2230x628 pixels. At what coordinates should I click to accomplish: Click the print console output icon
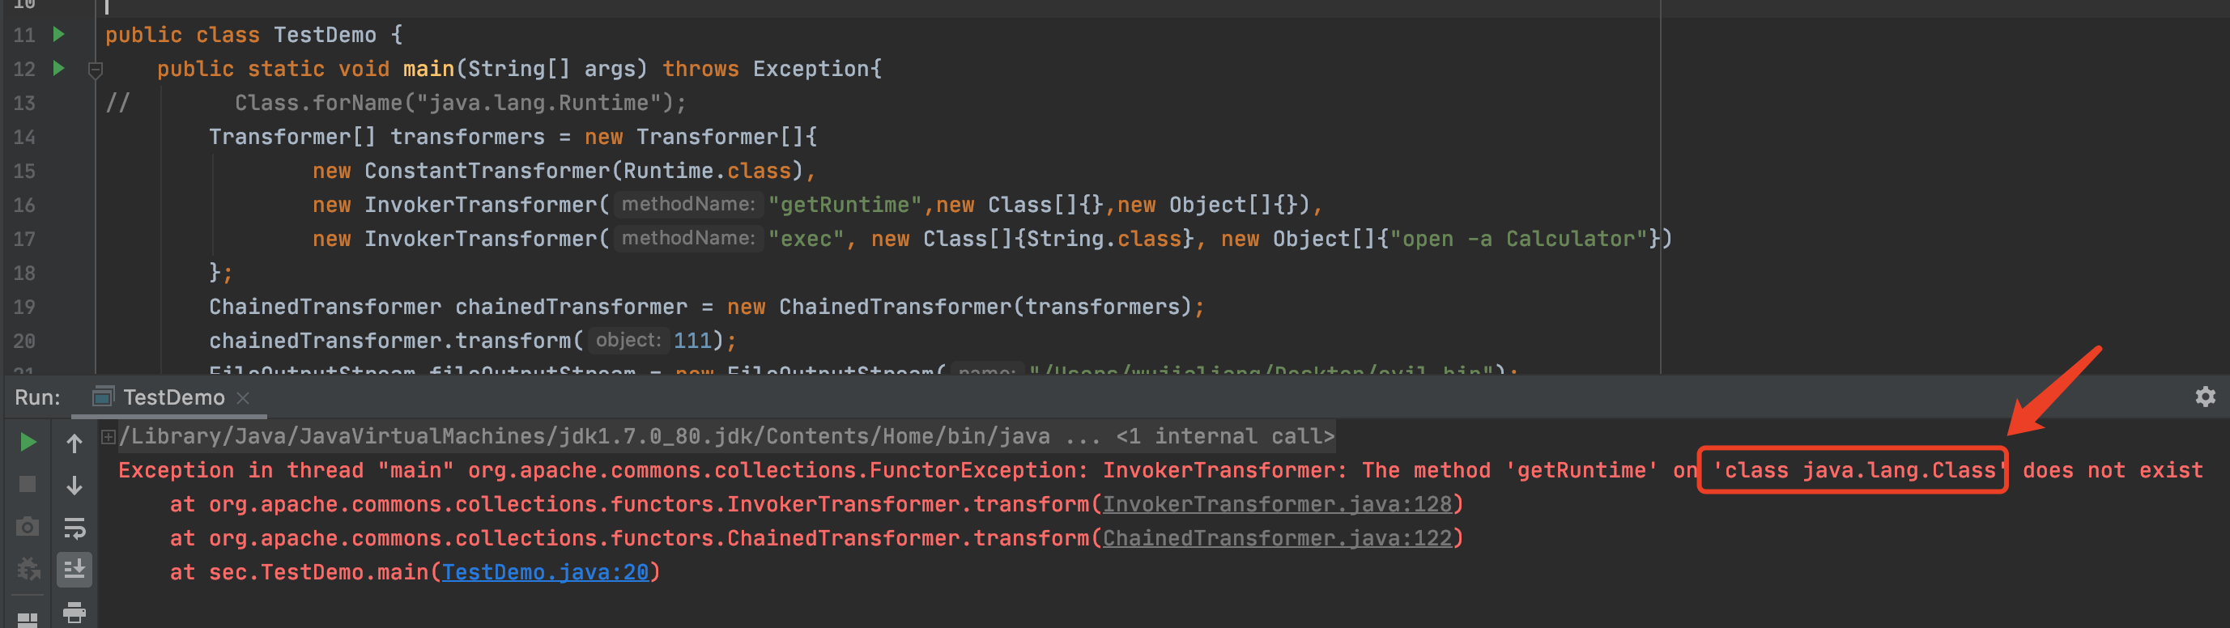[x=74, y=613]
